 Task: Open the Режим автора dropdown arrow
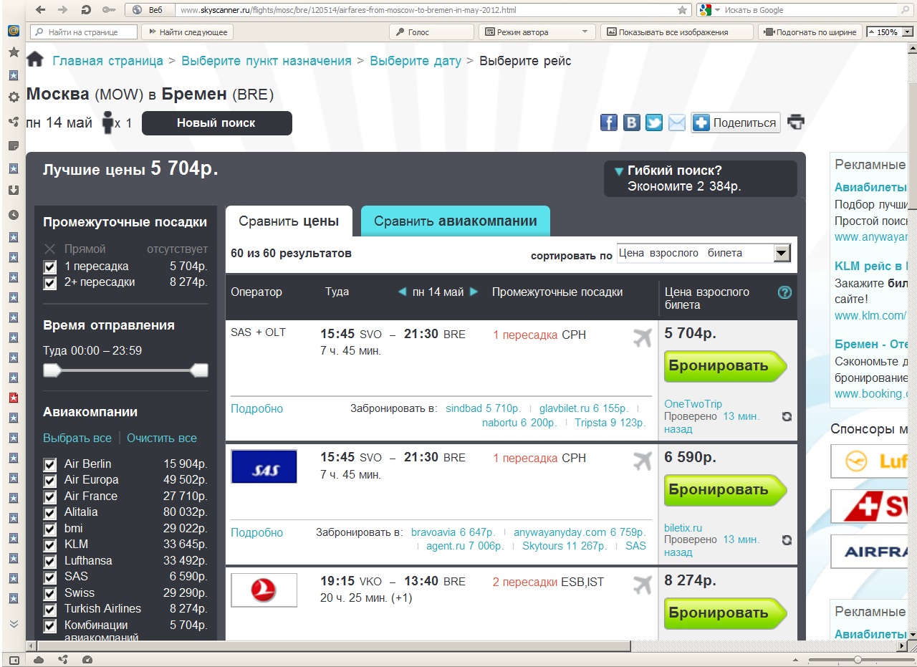point(585,32)
